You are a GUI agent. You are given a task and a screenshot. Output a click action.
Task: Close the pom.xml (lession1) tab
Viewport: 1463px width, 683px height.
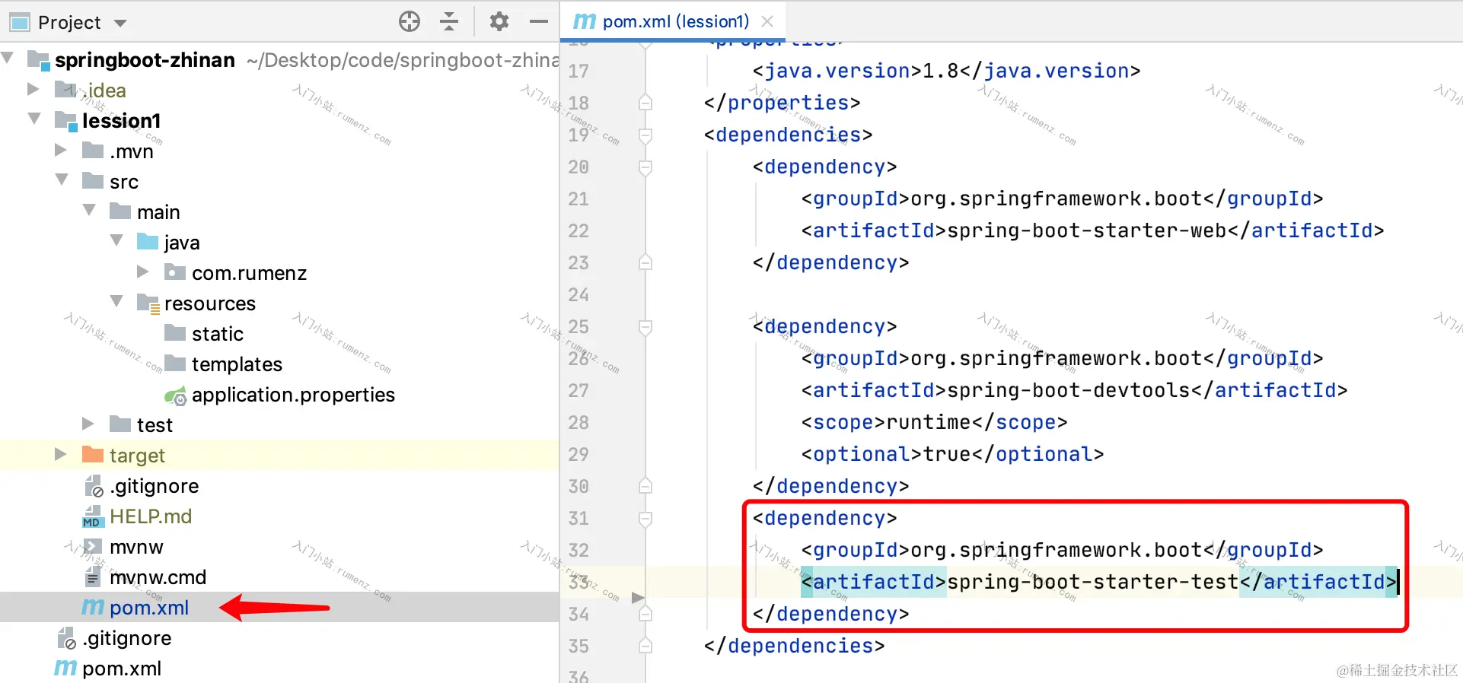tap(767, 21)
